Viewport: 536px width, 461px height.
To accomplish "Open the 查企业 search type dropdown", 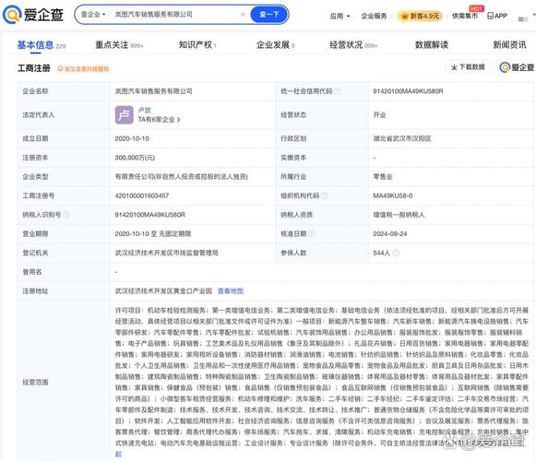I will click(x=92, y=15).
